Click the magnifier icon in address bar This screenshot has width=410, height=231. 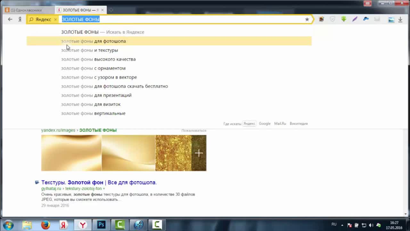pyautogui.click(x=31, y=20)
